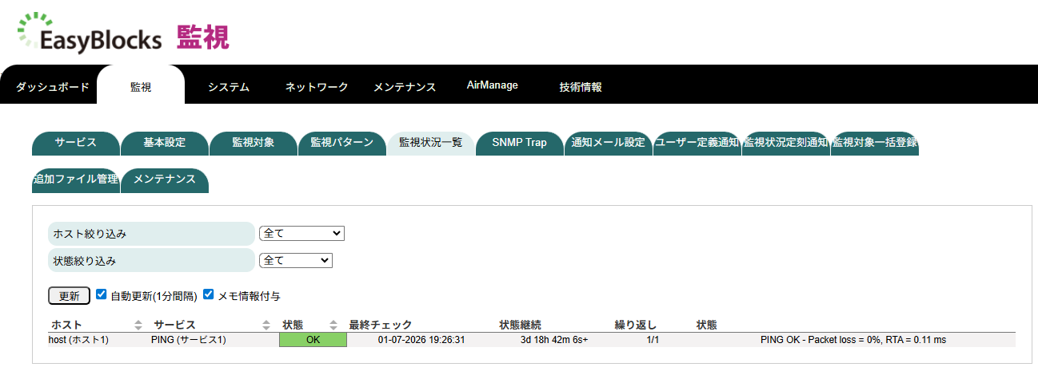The image size is (1038, 371).
Task: Open the ダッシュボード menu
Action: coord(53,87)
